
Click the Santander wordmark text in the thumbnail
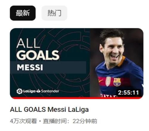point(50,91)
